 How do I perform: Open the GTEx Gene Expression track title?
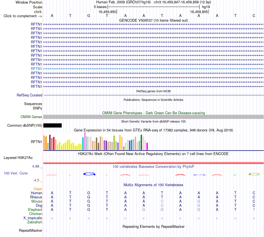[153, 130]
